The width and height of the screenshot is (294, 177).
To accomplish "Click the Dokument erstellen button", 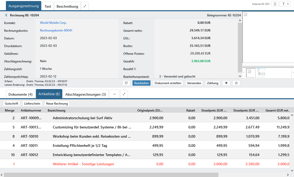I will coord(168,83).
